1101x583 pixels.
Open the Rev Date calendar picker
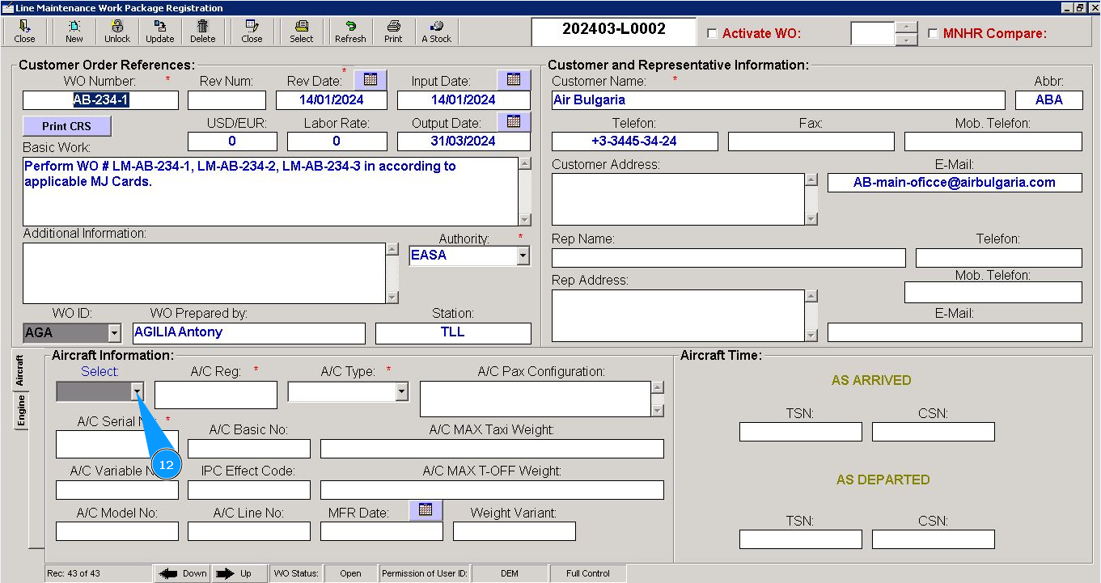(x=371, y=79)
